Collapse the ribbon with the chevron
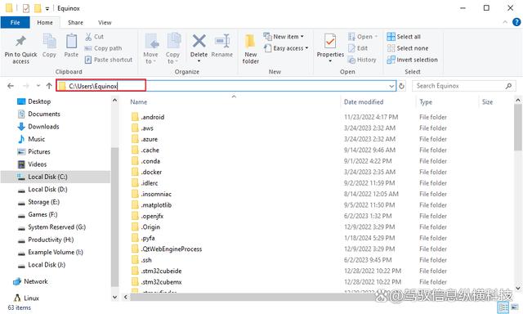 505,22
